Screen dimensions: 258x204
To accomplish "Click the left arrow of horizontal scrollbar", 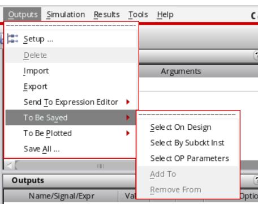I will 9,165.
